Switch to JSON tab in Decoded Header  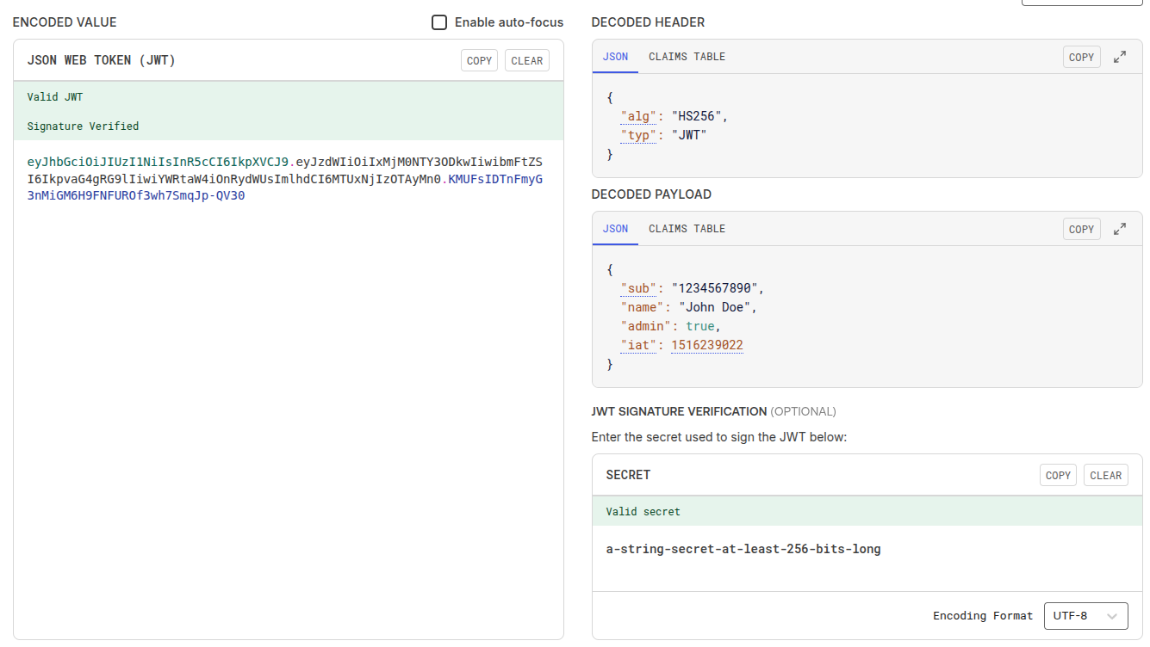[615, 57]
